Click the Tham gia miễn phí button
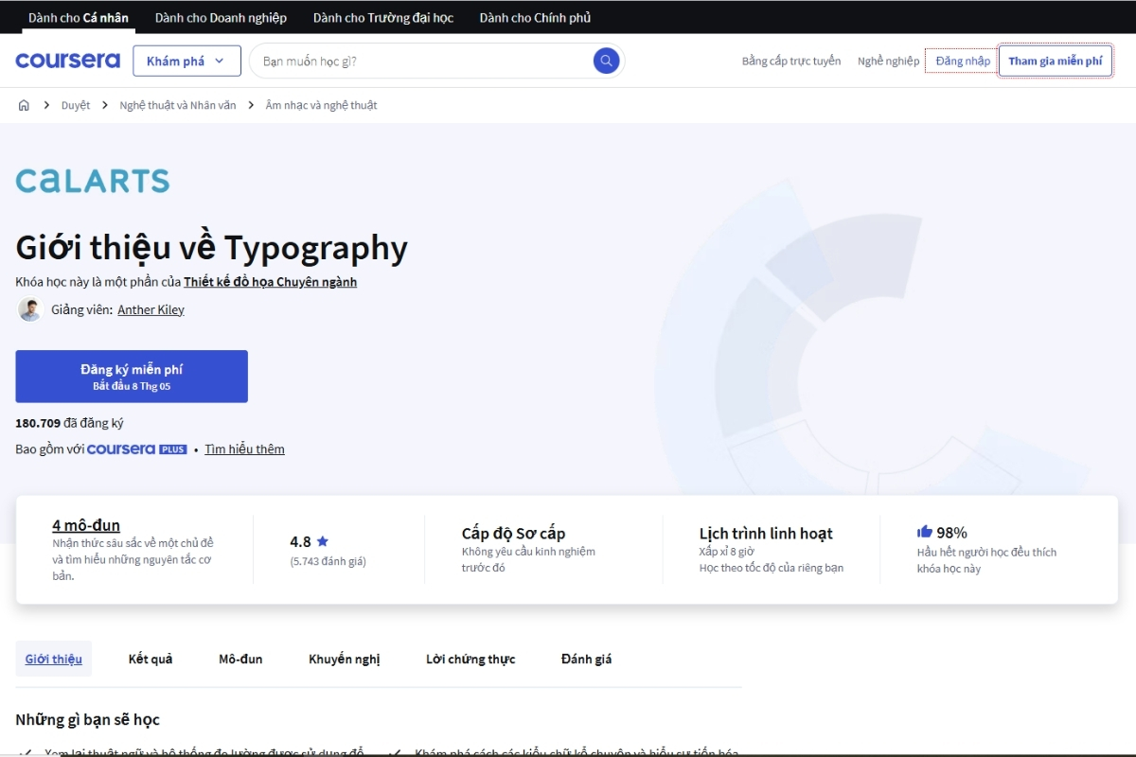 click(x=1056, y=60)
